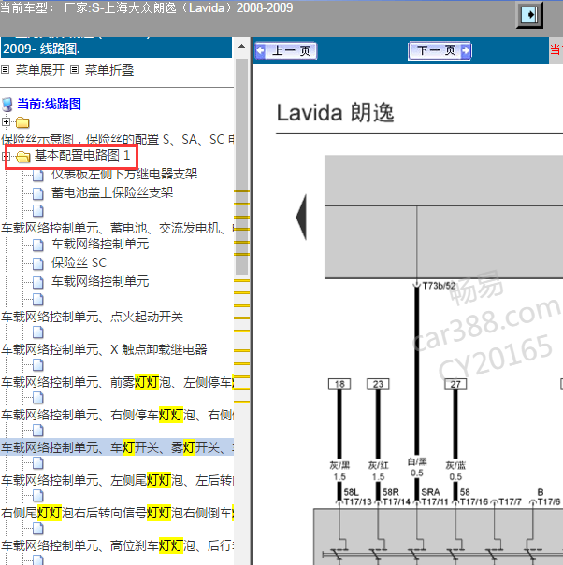The image size is (563, 565).
Task: Go to previous page (上一页)
Action: [286, 50]
